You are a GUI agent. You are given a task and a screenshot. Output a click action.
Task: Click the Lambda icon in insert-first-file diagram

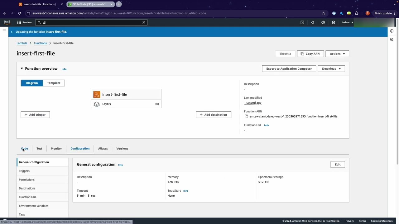point(97,95)
